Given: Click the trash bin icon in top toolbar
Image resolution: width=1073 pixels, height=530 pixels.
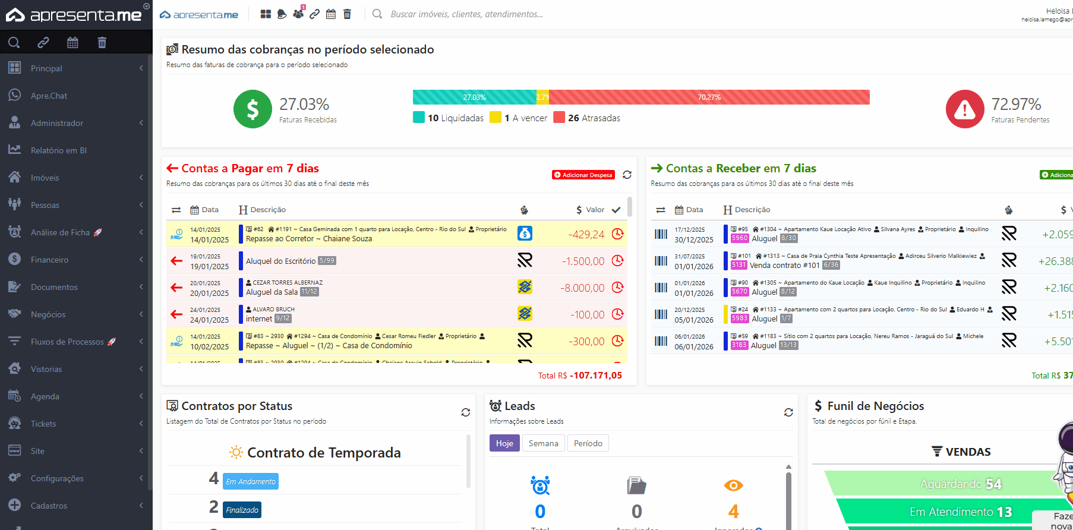Looking at the screenshot, I should [x=347, y=14].
